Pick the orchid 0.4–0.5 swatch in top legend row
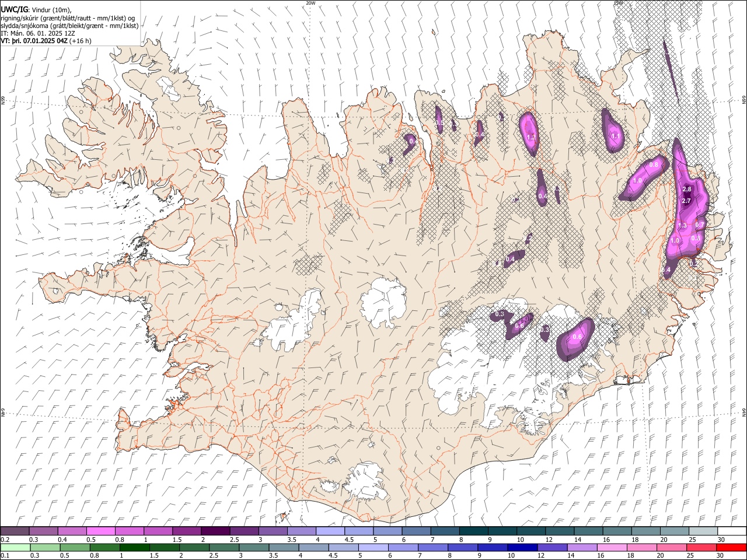 click(x=72, y=531)
